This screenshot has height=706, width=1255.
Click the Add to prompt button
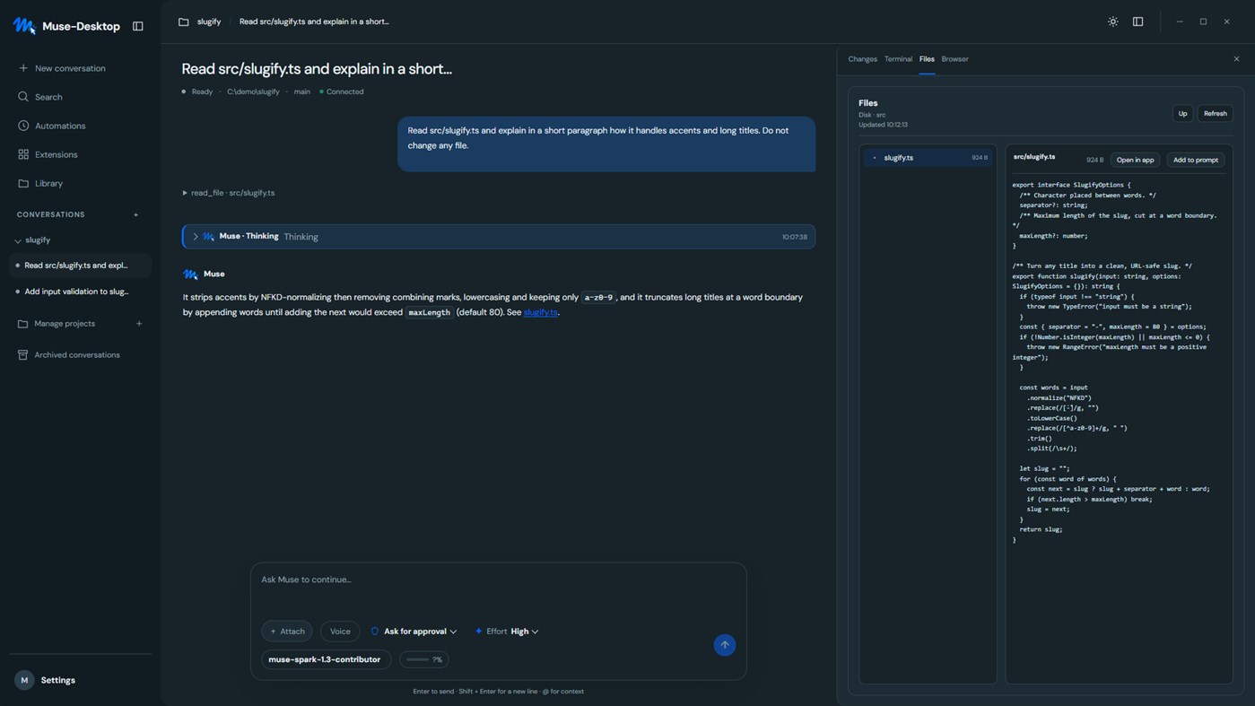tap(1196, 160)
